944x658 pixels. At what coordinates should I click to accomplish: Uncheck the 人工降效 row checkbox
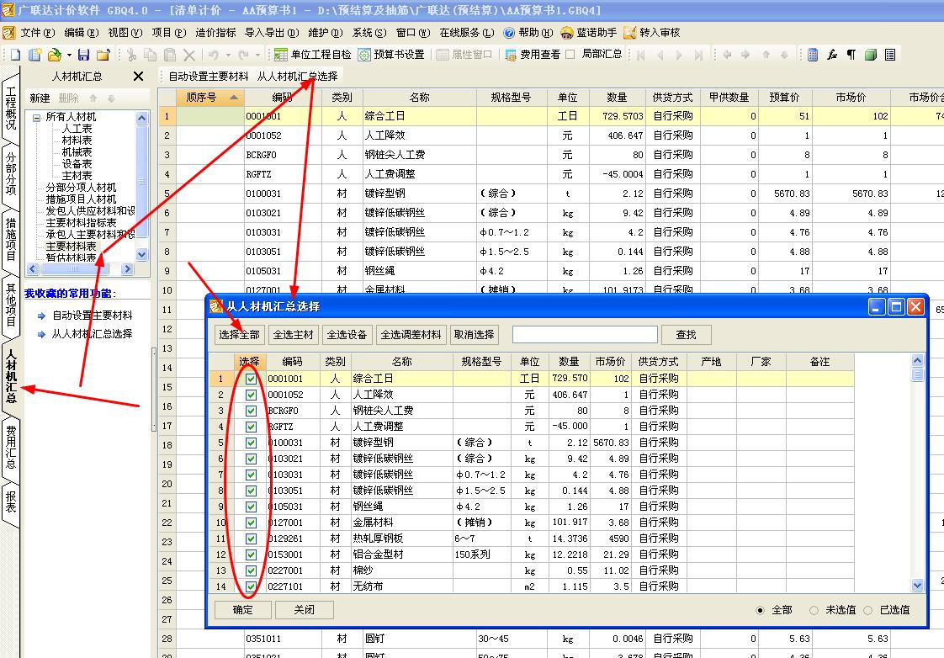coord(251,395)
